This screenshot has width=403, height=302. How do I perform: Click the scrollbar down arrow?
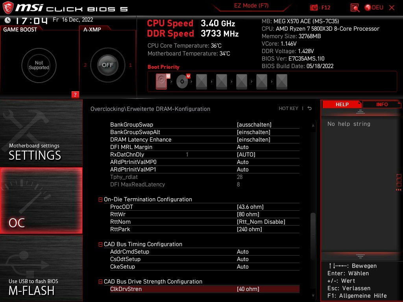313,296
